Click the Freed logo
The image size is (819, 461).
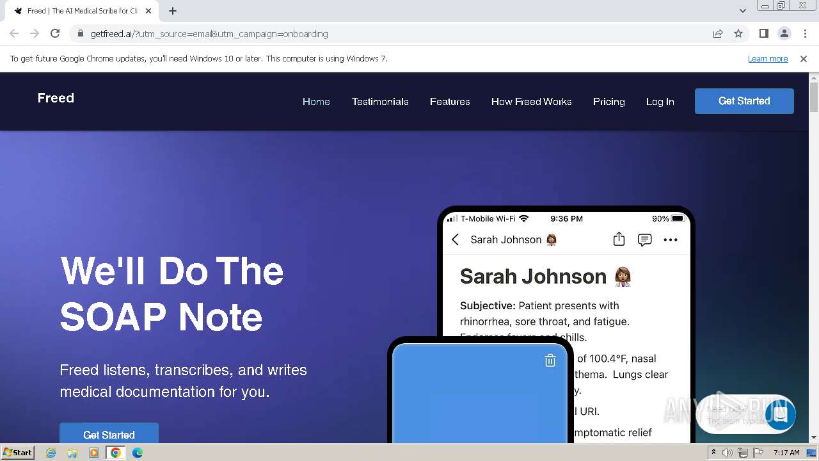pyautogui.click(x=56, y=98)
